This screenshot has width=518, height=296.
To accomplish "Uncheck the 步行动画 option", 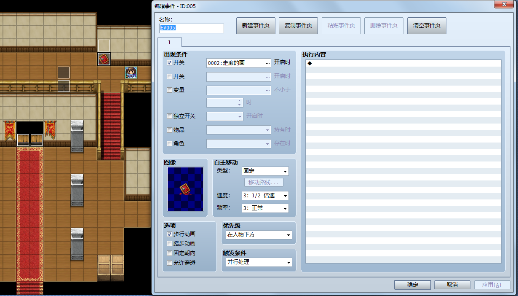I will point(169,234).
